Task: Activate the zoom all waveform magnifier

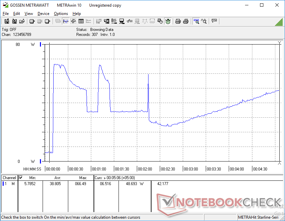Action: 196,21
